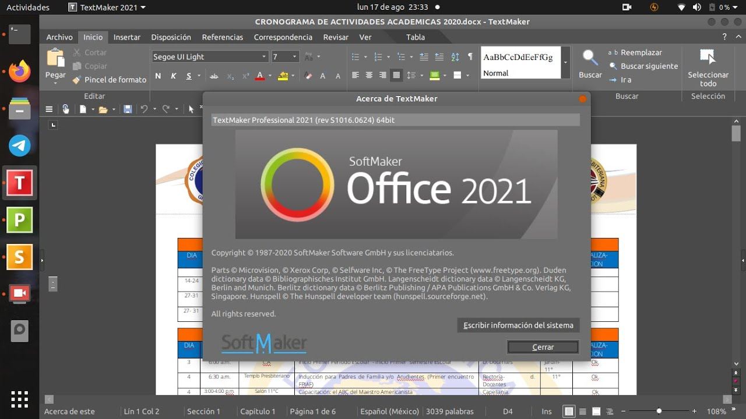The width and height of the screenshot is (746, 419).
Task: Click the Español (México) language status field
Action: pos(389,411)
